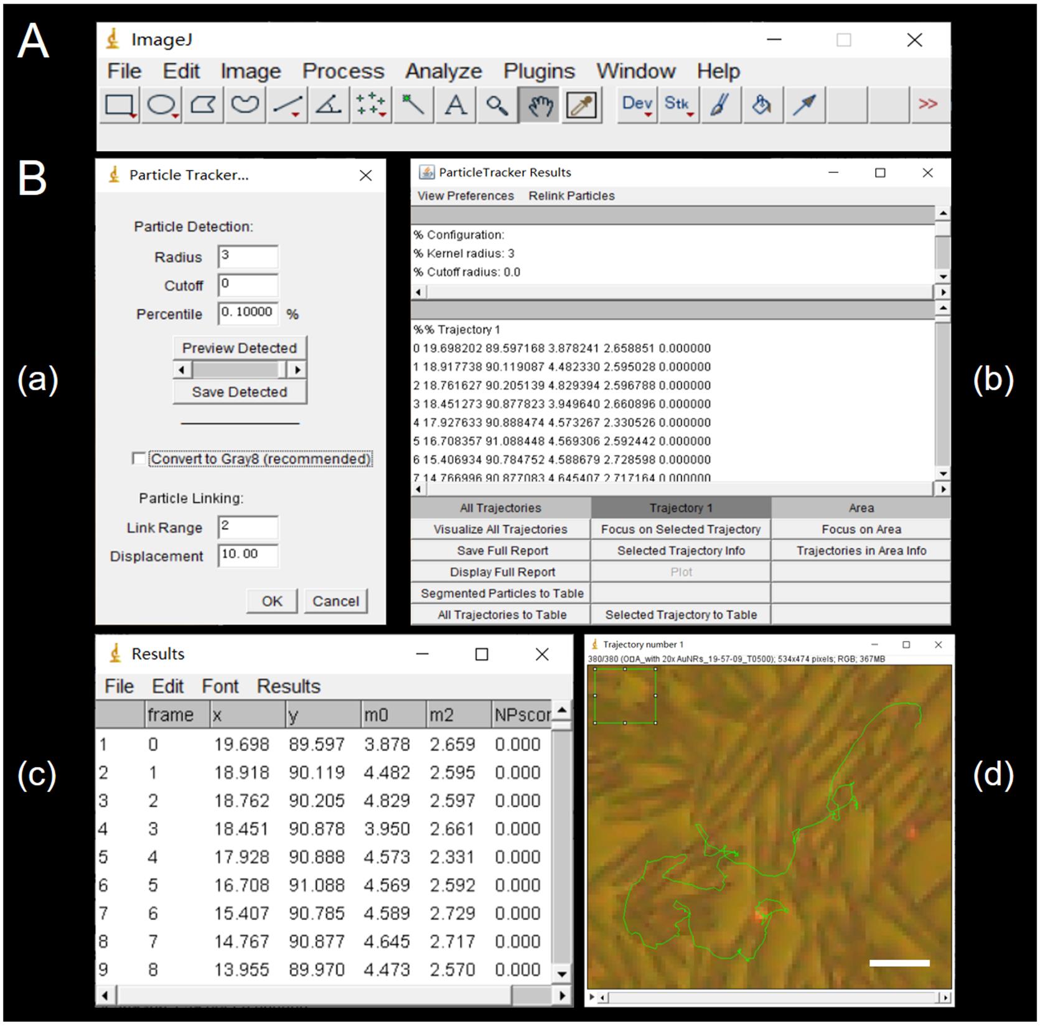Click Selected Trajectory to Table

point(681,615)
